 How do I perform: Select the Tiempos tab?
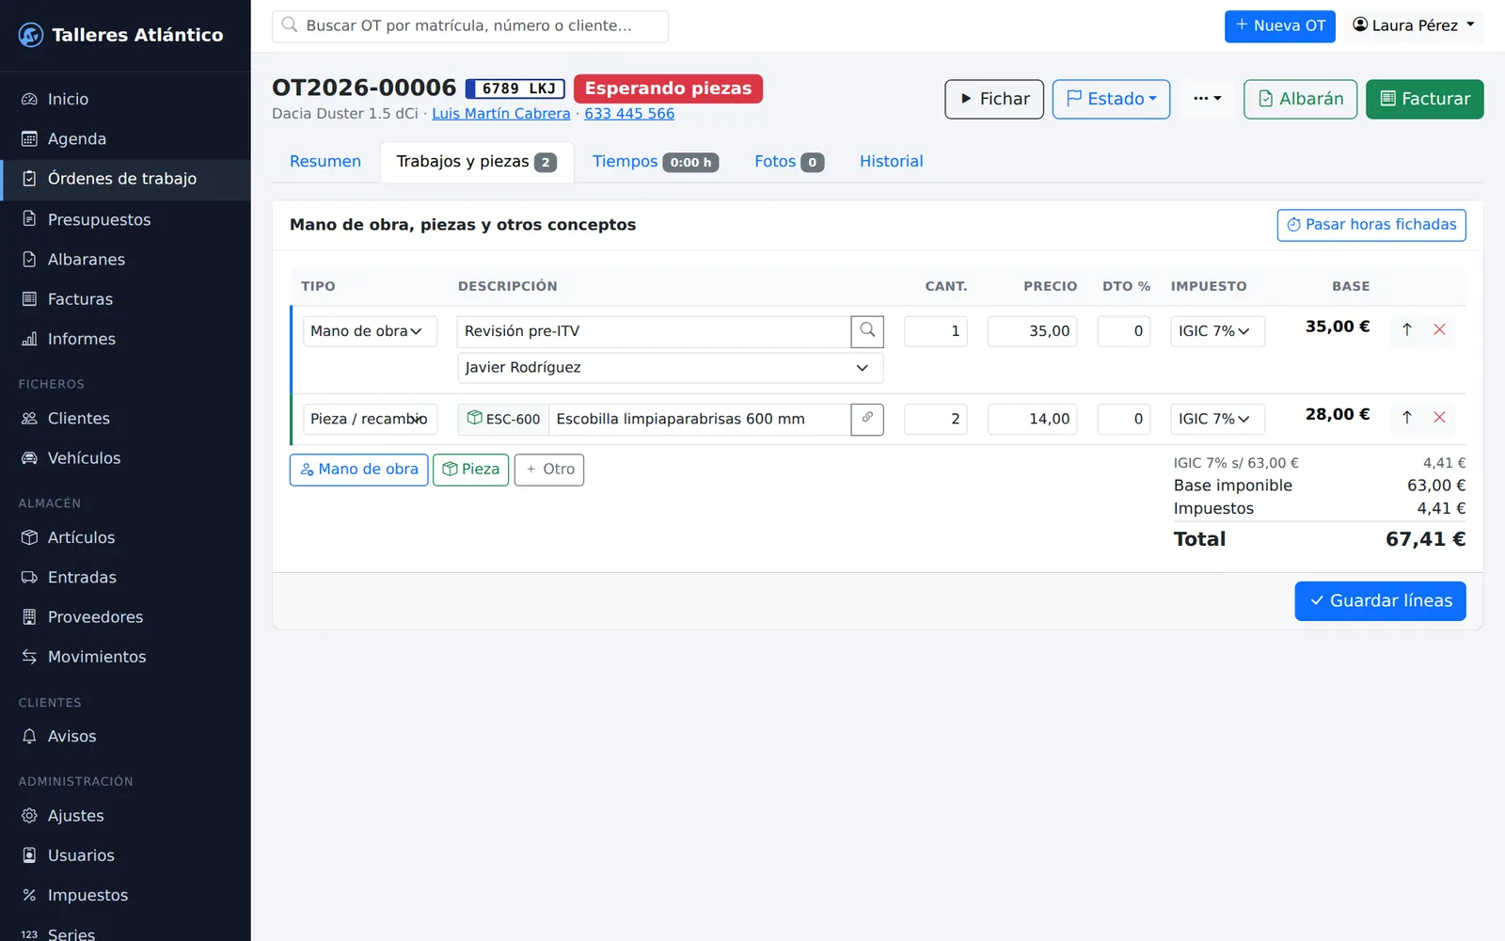tap(656, 162)
